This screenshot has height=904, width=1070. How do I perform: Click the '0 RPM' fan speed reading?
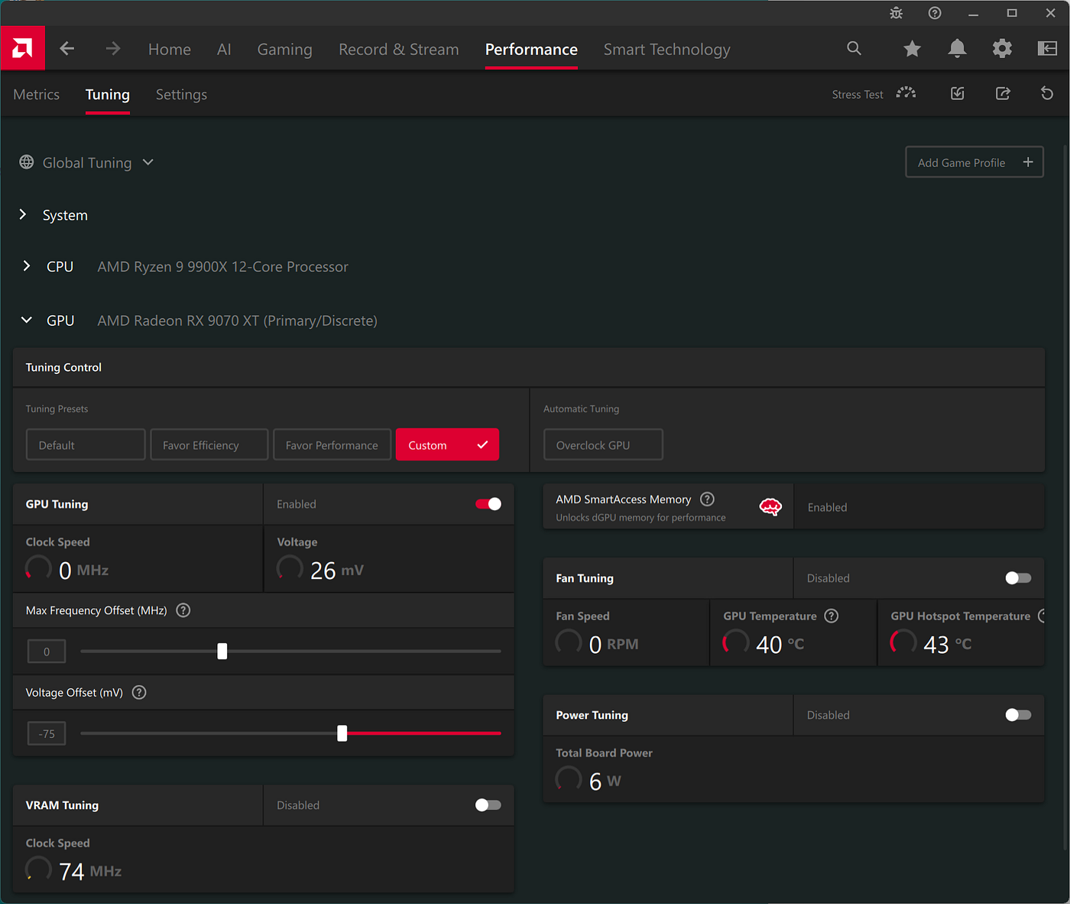(x=614, y=644)
